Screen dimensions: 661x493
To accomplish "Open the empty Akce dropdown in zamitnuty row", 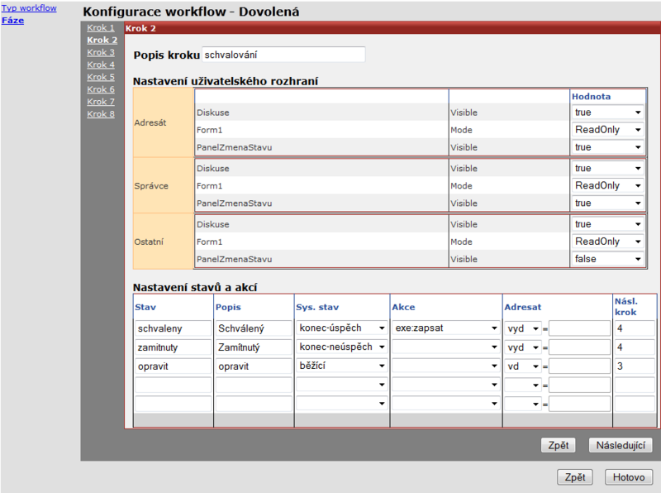I will (x=446, y=347).
